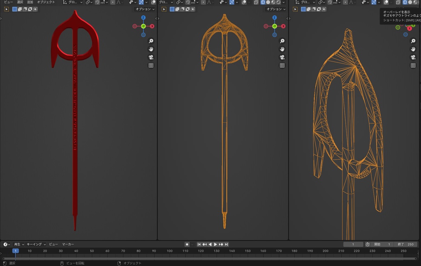This screenshot has width=421, height=266.
Task: Select tweak tool icon in middle viewport header
Action: 164,9
